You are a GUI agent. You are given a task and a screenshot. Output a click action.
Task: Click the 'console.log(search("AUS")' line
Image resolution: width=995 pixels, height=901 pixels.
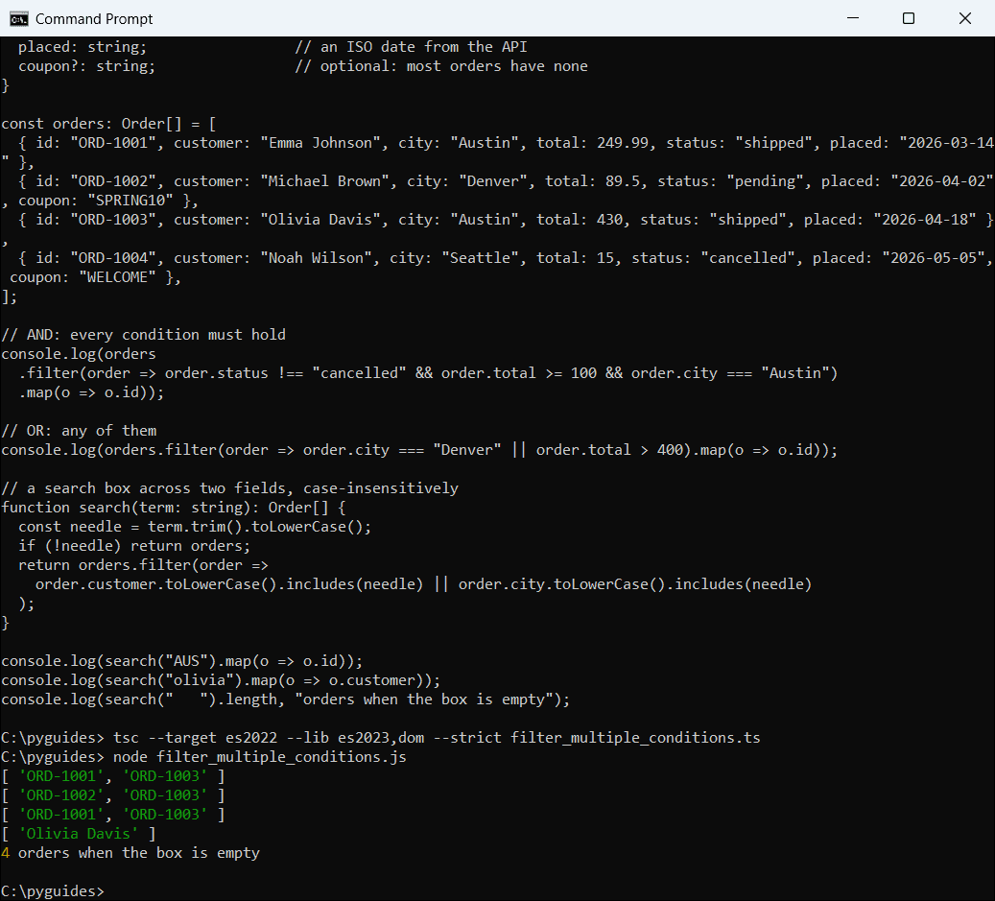point(181,661)
